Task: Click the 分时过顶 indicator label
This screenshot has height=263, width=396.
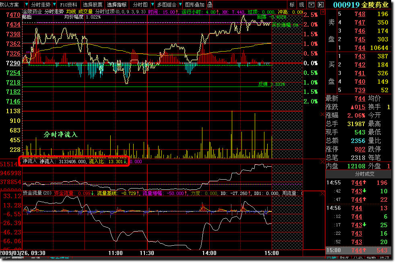Action: 105,12
